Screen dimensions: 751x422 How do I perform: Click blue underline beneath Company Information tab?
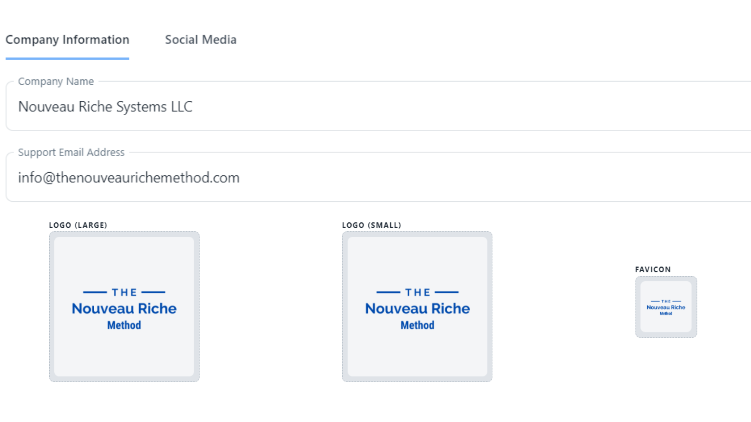click(x=67, y=59)
